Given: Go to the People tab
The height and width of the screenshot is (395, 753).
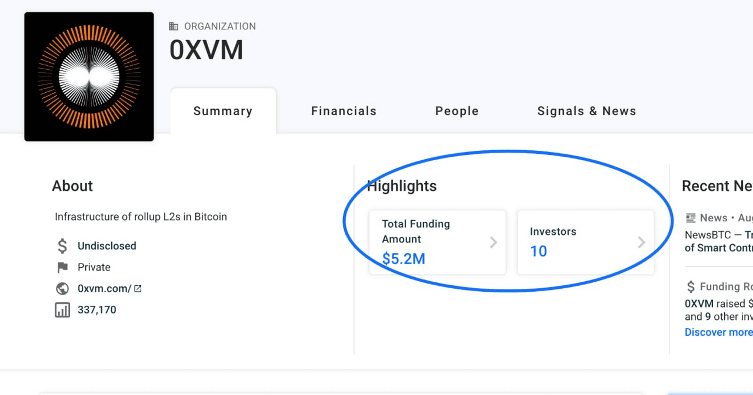Looking at the screenshot, I should (457, 111).
